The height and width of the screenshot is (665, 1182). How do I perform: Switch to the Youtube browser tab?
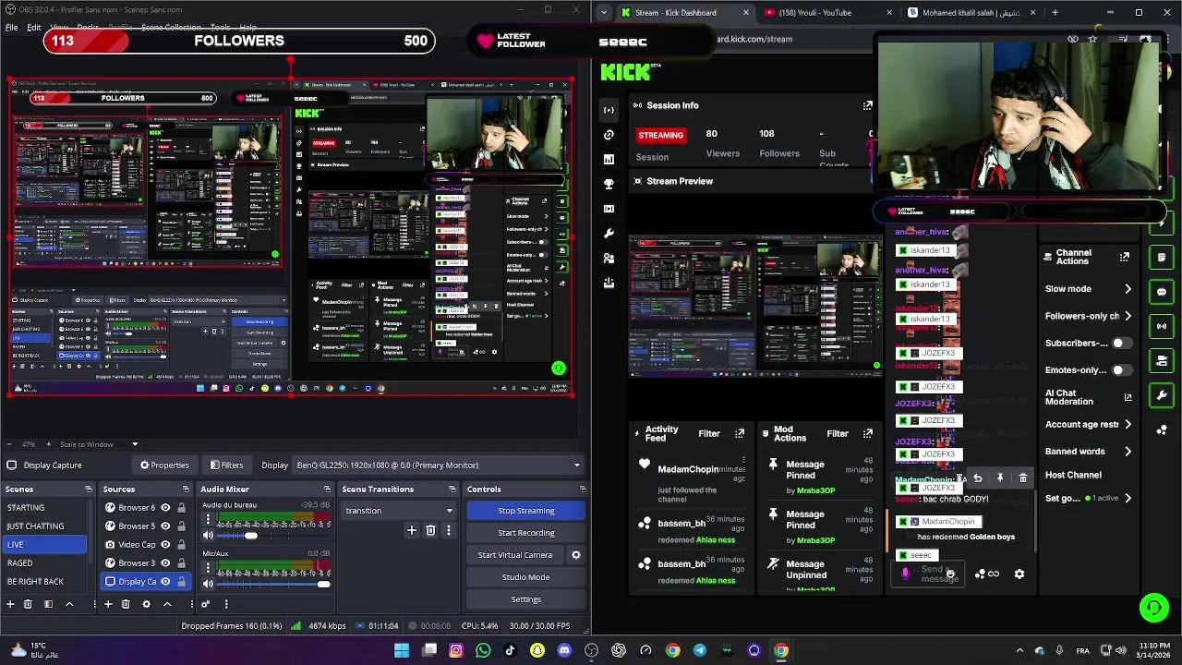[828, 12]
